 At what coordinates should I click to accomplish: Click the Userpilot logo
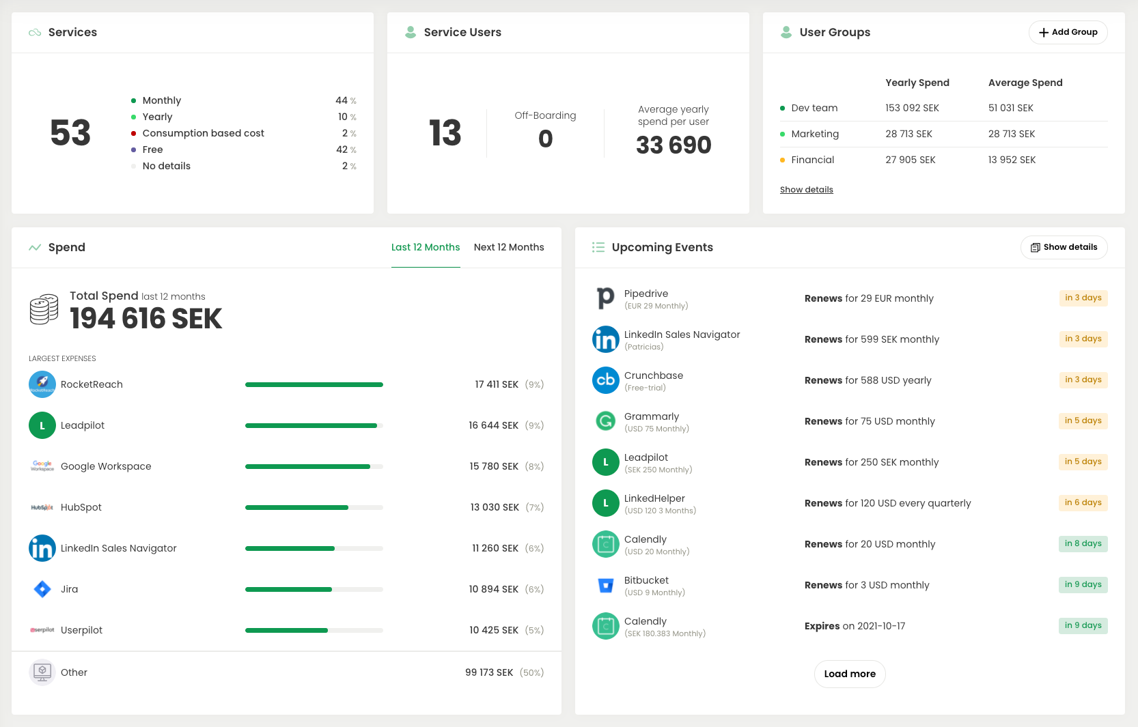[x=42, y=630]
